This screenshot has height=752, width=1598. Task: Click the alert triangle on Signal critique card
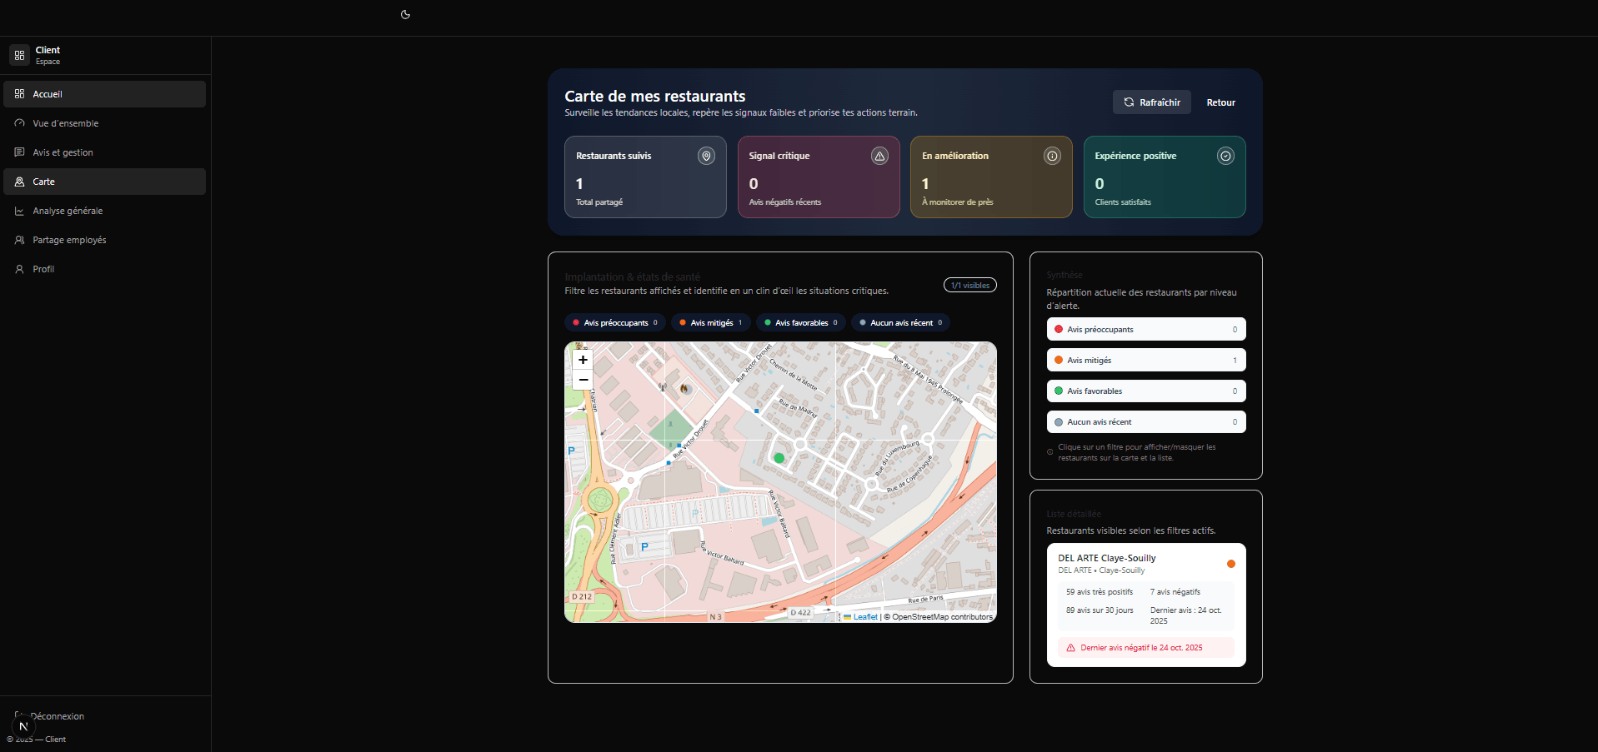[879, 156]
